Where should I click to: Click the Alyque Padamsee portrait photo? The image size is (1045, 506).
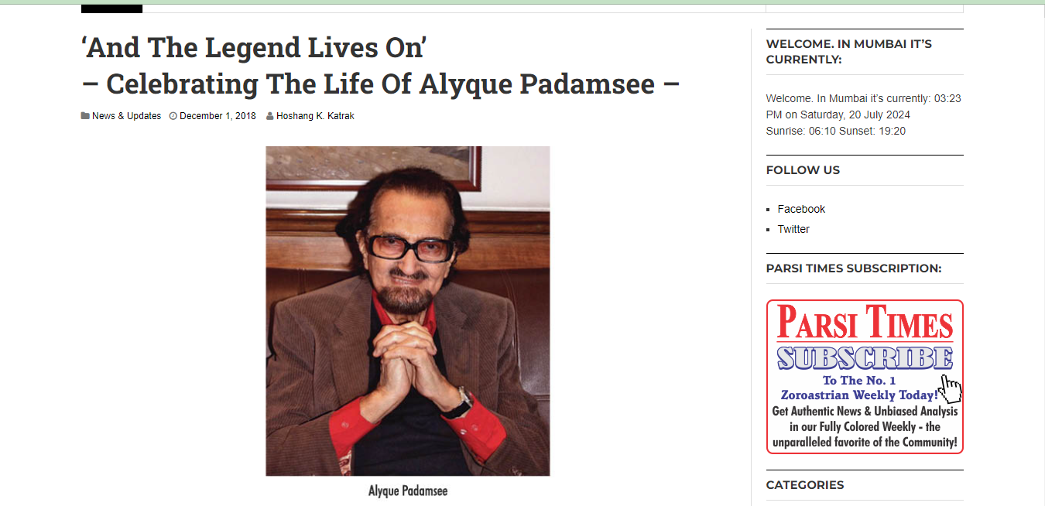407,310
